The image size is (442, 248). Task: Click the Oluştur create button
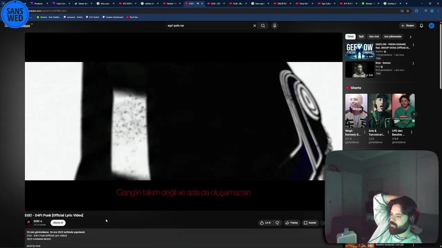click(x=407, y=25)
